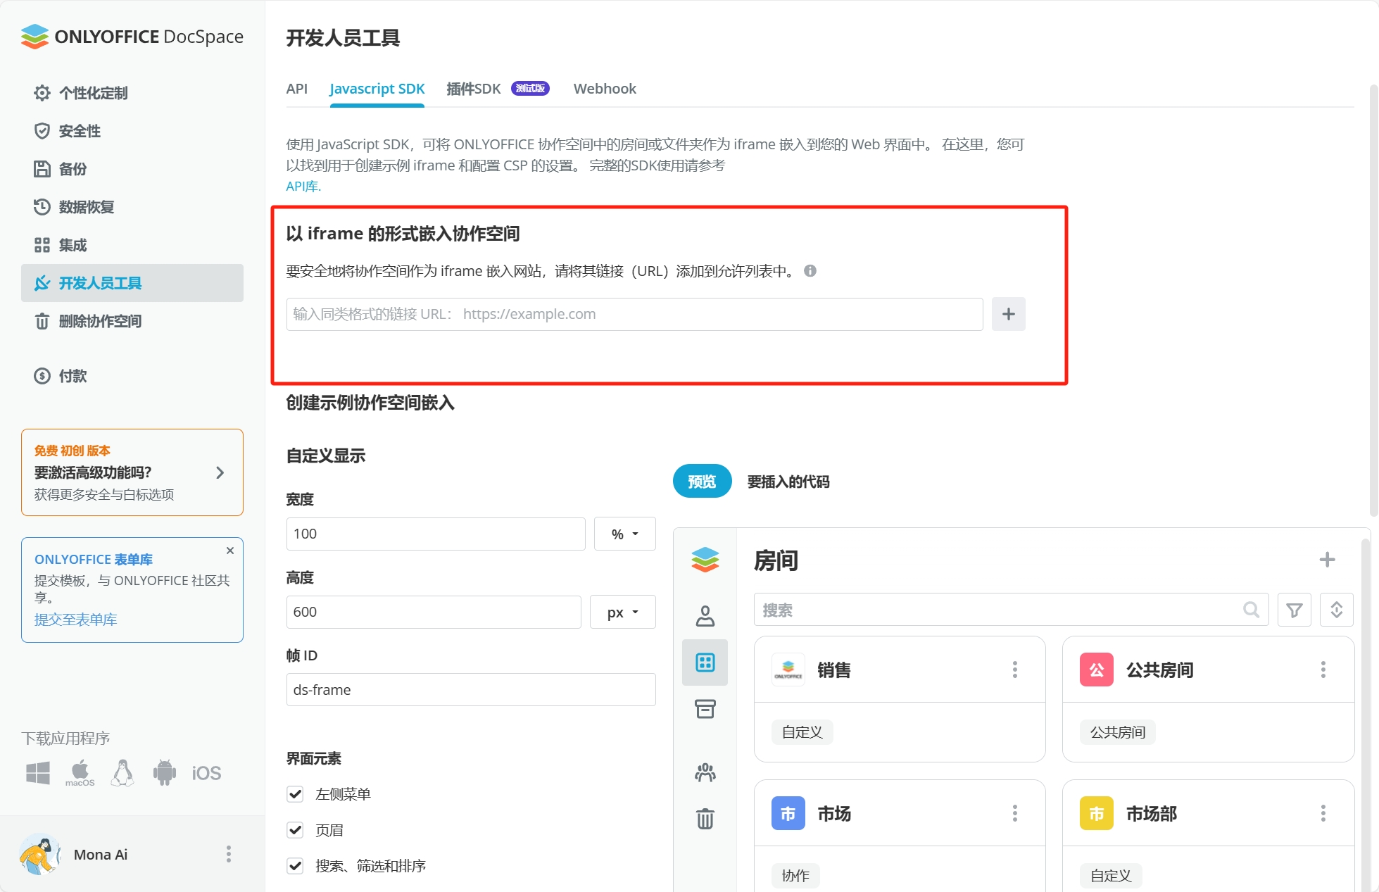Download the Android app
The height and width of the screenshot is (892, 1379).
click(x=165, y=773)
